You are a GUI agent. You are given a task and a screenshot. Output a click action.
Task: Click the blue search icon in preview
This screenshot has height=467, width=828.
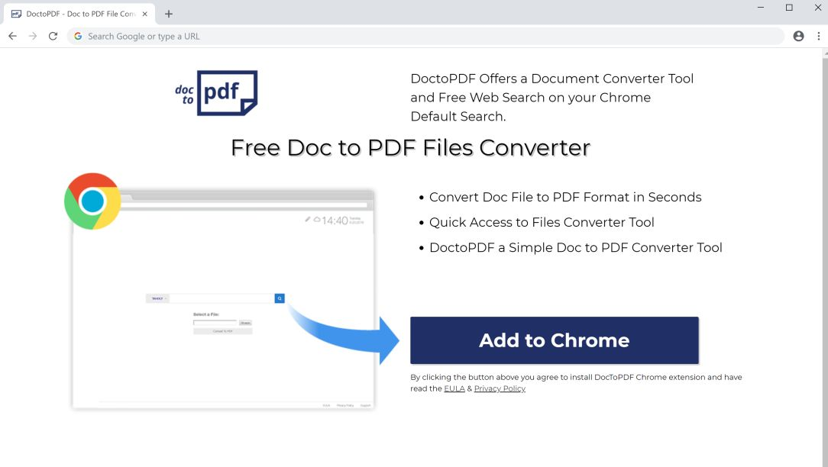point(280,298)
